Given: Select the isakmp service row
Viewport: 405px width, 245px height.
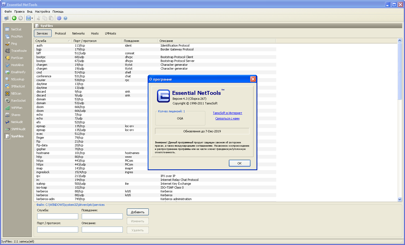Looking at the screenshot, I should (x=155, y=184).
